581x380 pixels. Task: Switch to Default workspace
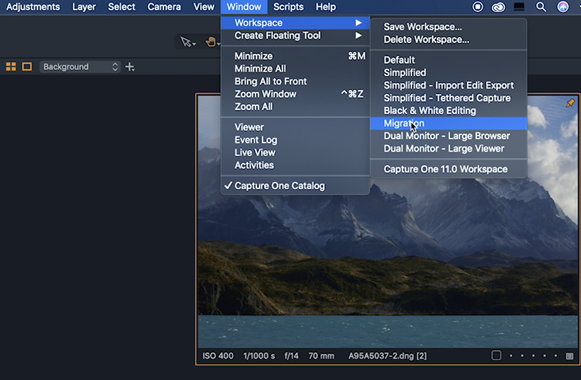tap(448, 60)
